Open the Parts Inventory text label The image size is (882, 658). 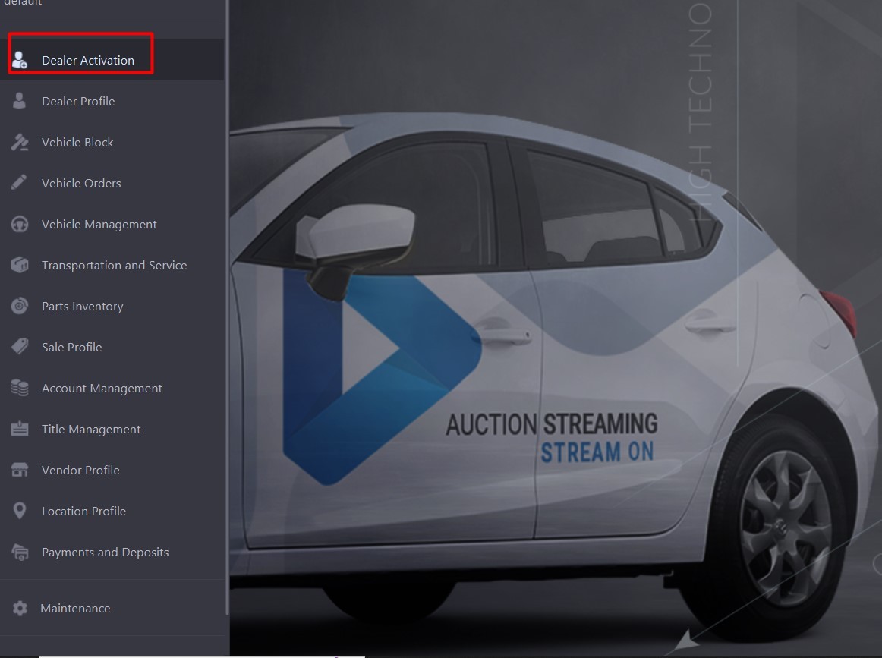(x=82, y=306)
